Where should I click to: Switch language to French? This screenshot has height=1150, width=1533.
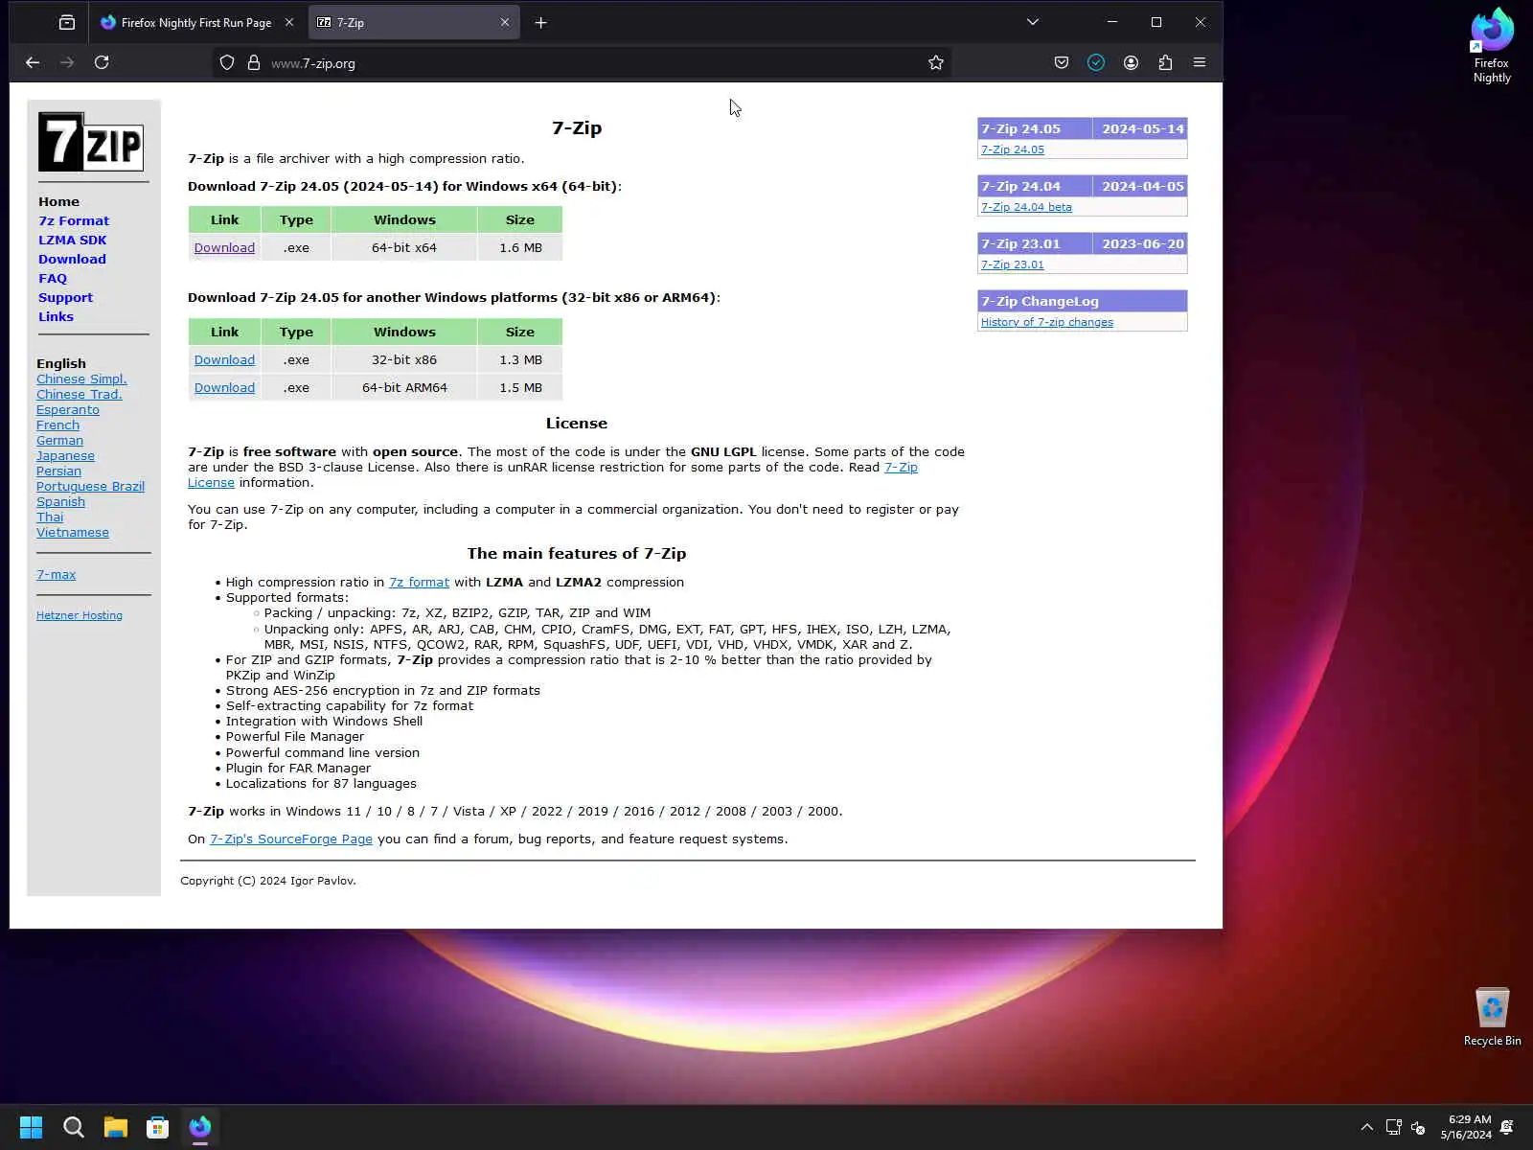point(57,425)
